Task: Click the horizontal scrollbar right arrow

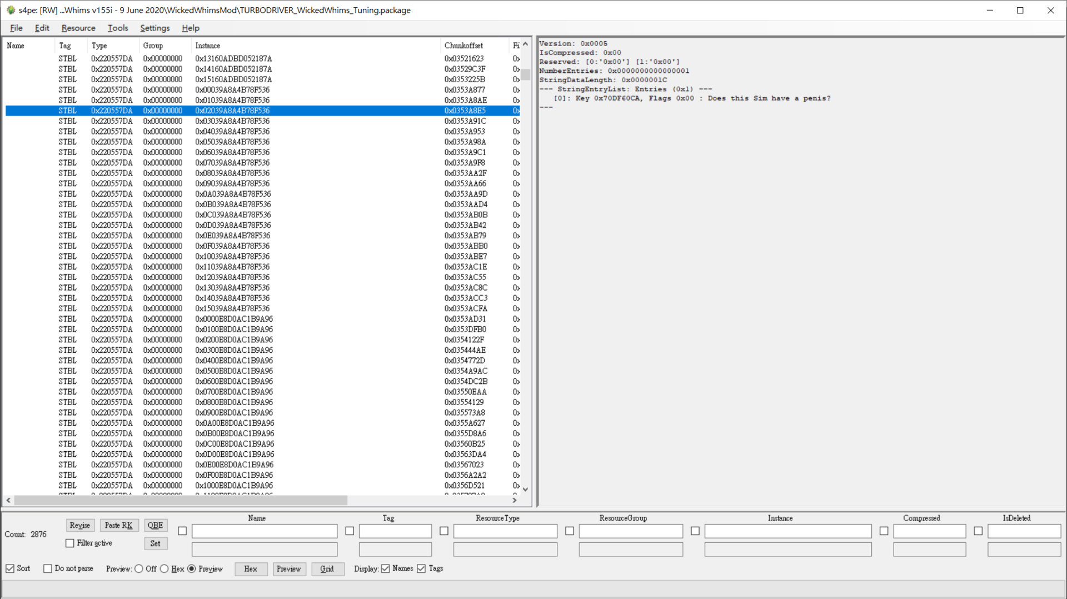Action: click(515, 500)
